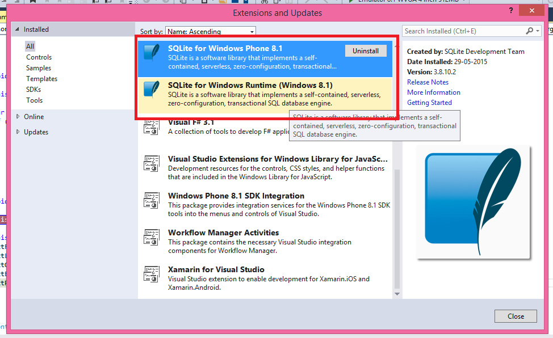Click the Date Installed 29-05-2015 text

(x=447, y=62)
